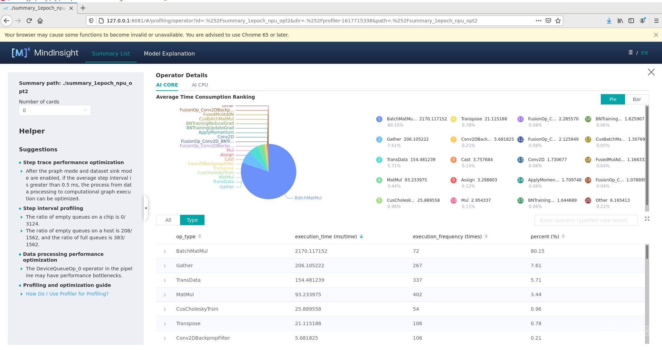Click the operator type search input field
This screenshot has height=350, width=662.
(586, 220)
